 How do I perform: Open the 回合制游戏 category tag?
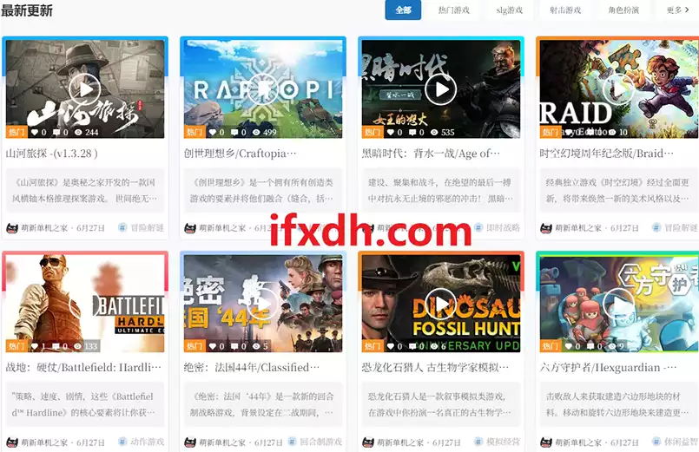point(314,442)
